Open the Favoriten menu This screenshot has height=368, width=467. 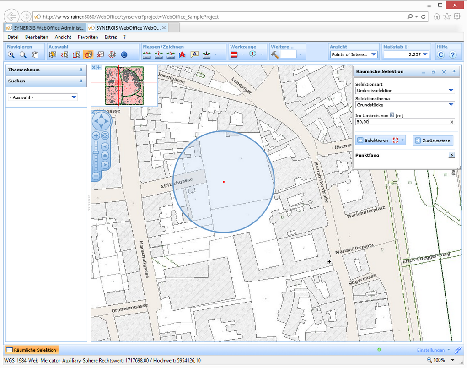88,37
